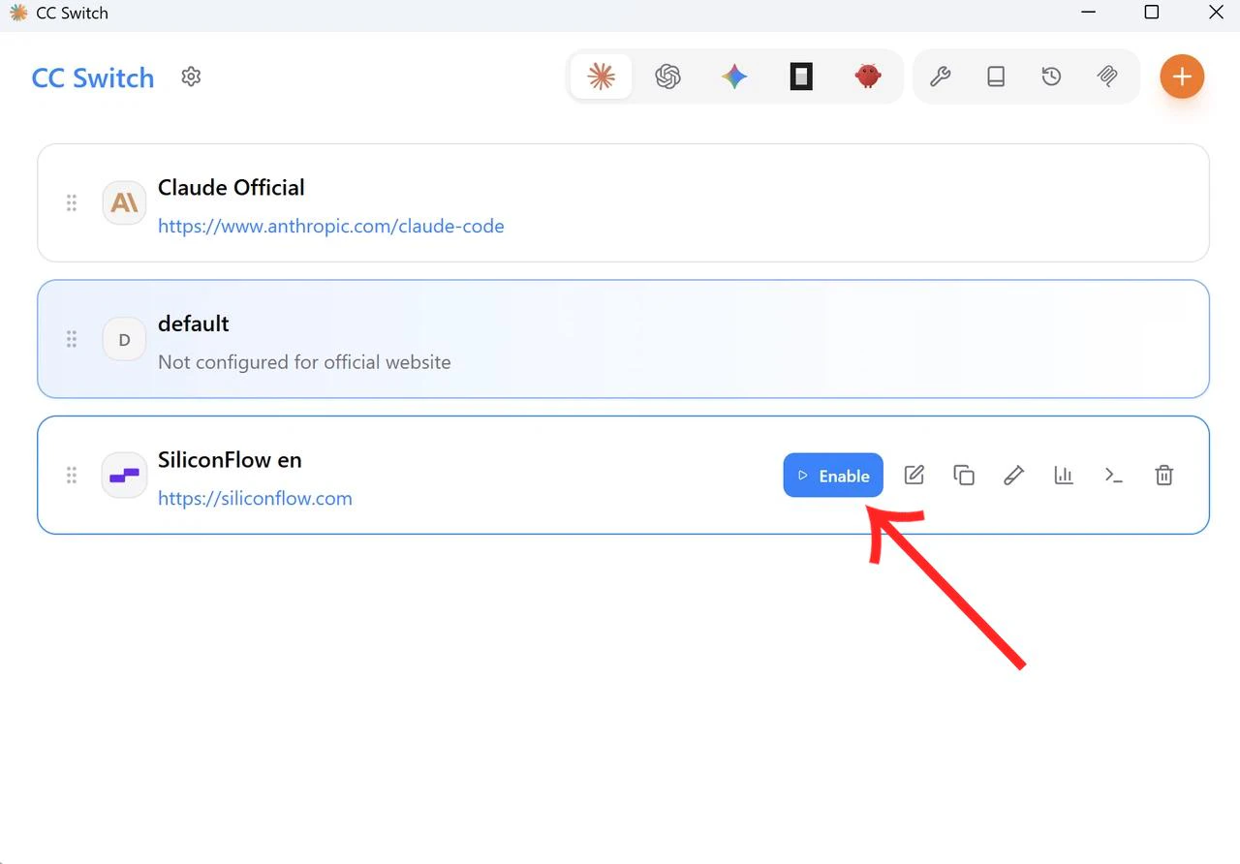Switch to the OpenAI Codex tab

[667, 77]
